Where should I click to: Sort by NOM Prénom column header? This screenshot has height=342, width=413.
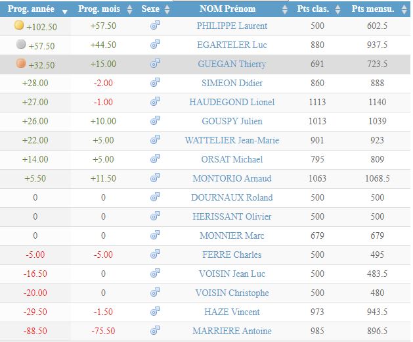click(232, 9)
